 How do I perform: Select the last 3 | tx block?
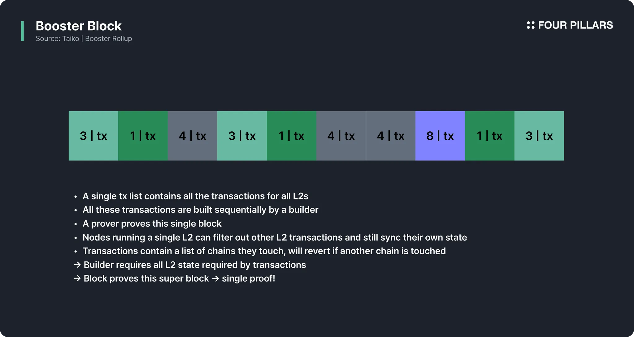point(539,136)
